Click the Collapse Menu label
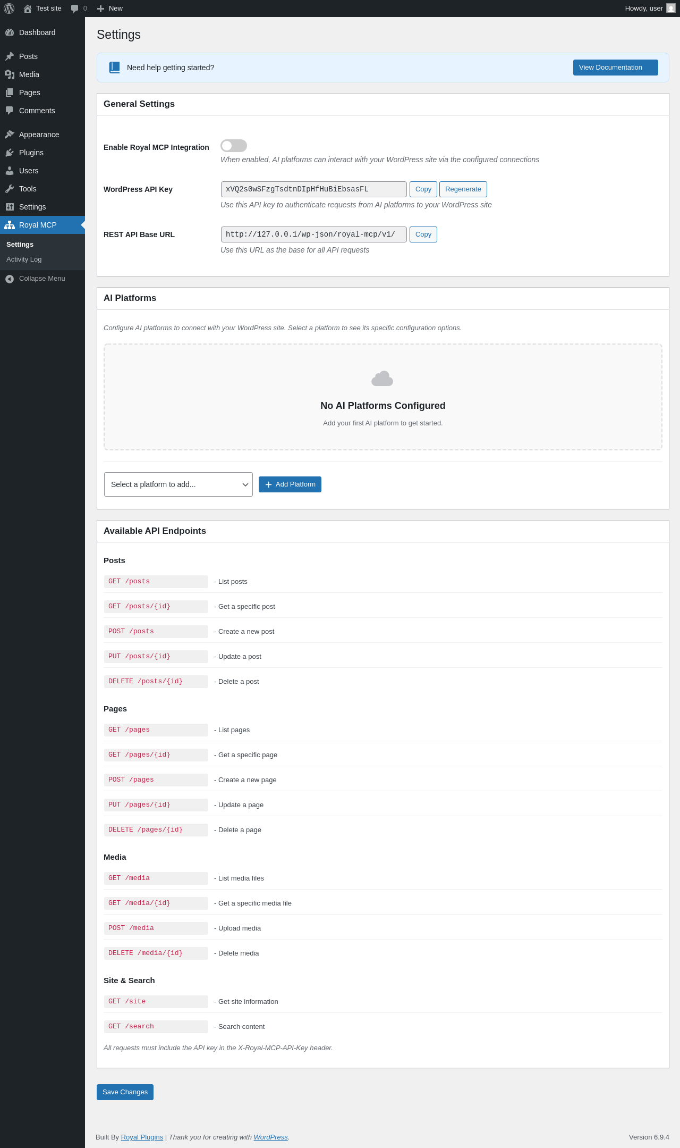680x1148 pixels. (x=42, y=279)
